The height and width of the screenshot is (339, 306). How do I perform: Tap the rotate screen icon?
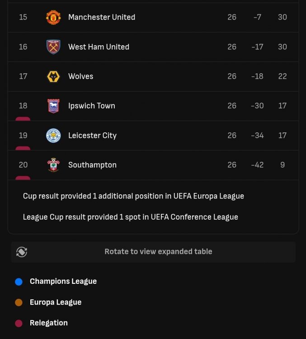(22, 252)
